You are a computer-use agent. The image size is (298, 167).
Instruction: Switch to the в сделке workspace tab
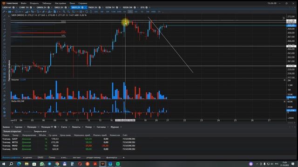coord(27,157)
